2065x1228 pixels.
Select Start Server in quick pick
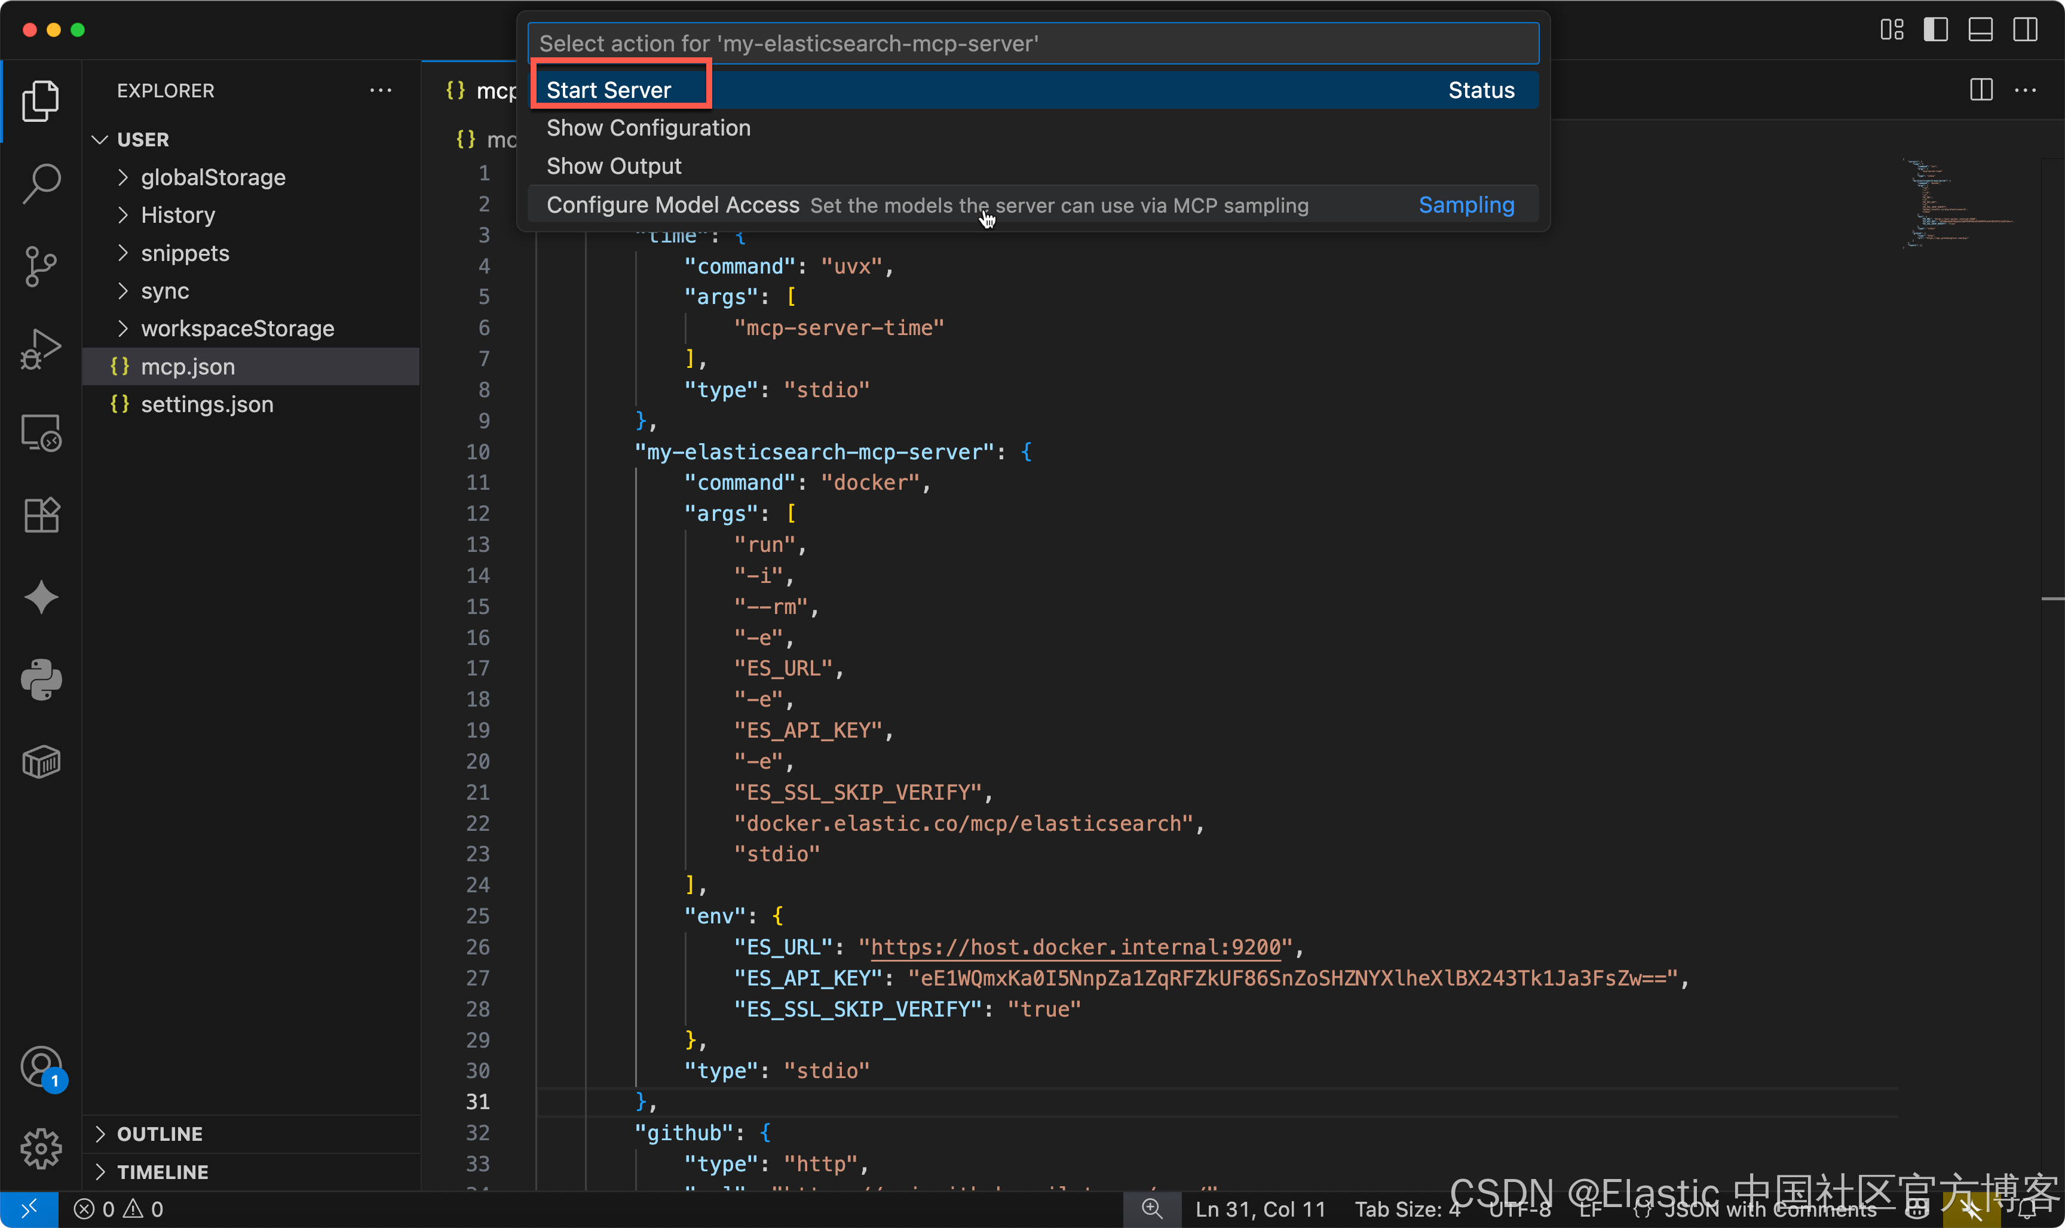(1033, 90)
